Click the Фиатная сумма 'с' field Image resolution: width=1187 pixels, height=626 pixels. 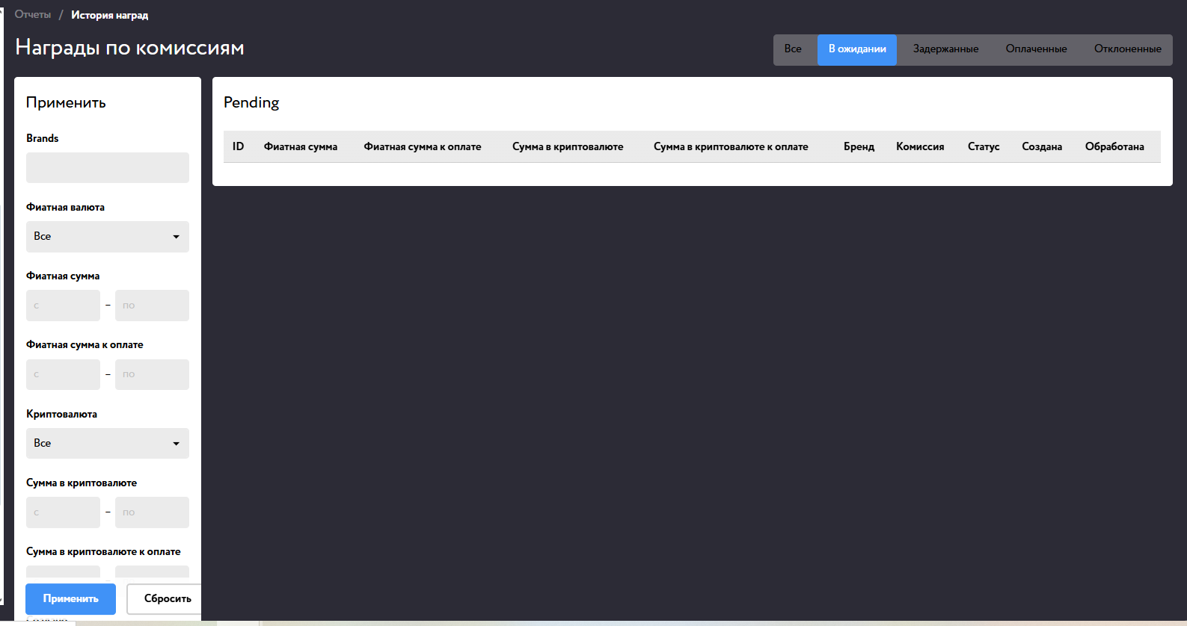tap(63, 306)
